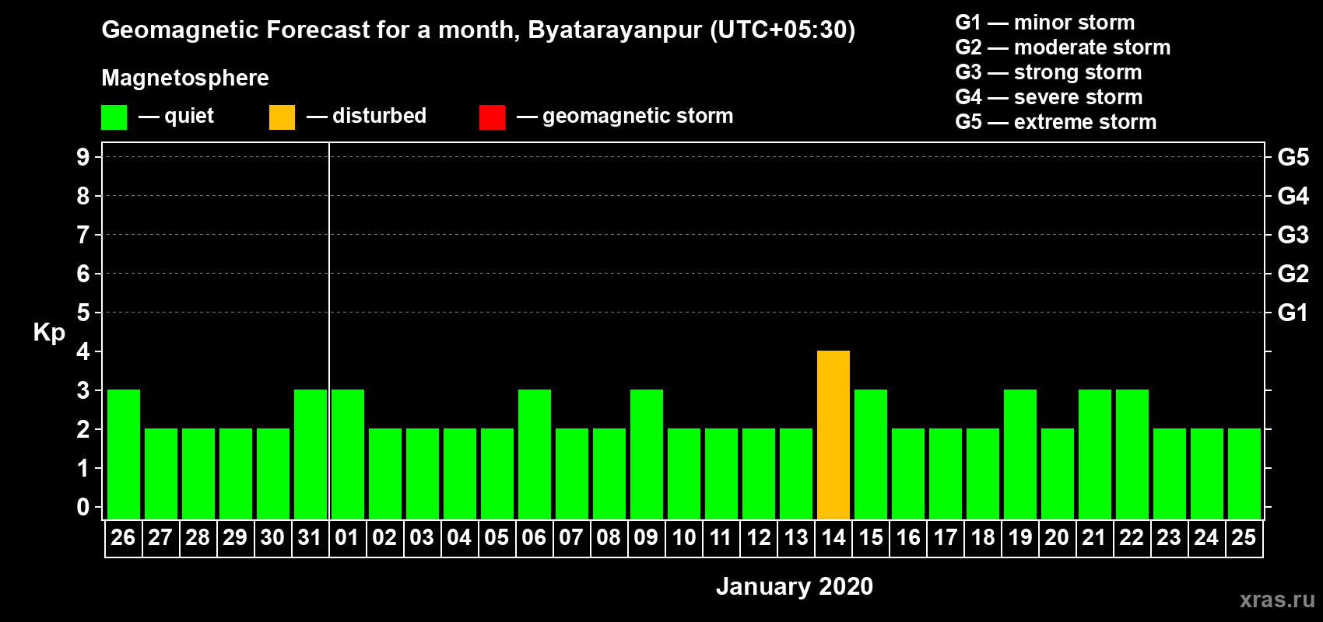1323x622 pixels.
Task: Click date label 17 on the axis
Action: pos(946,537)
